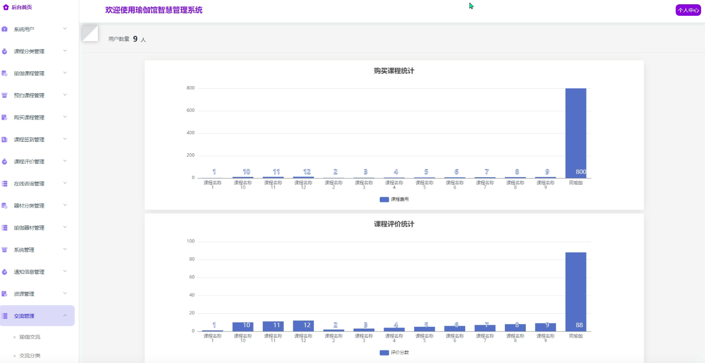
Task: Open the 器材分类管理 menu
Action: pyautogui.click(x=37, y=205)
